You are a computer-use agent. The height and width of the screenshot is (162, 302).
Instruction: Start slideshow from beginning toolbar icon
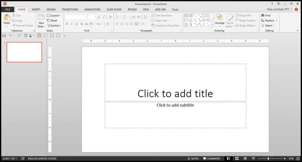tap(25, 35)
